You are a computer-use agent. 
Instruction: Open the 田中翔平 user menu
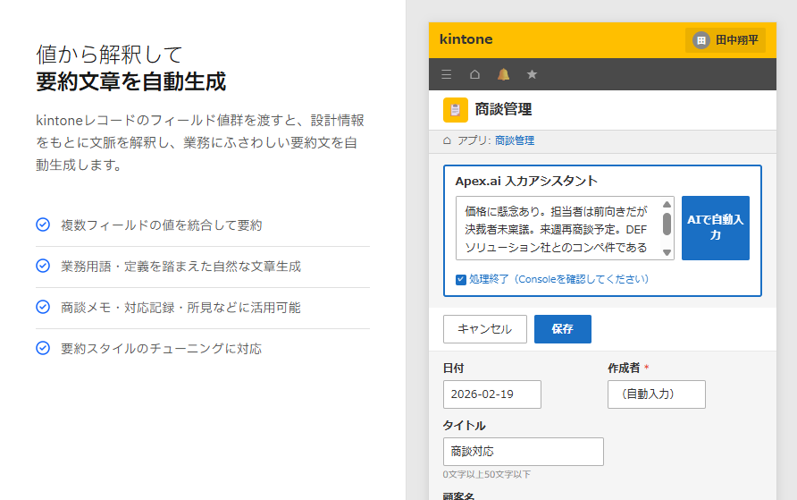[726, 40]
